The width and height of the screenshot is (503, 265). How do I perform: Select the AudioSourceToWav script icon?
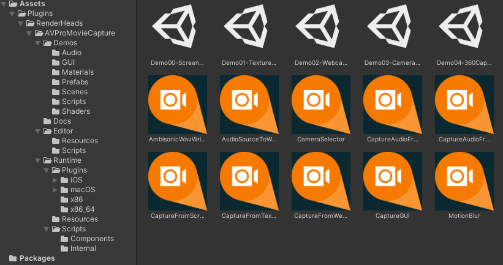(x=249, y=104)
